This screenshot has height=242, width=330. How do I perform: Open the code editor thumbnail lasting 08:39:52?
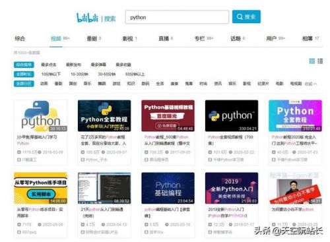click(104, 188)
